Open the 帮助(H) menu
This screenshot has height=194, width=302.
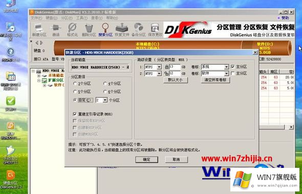tap(112, 18)
